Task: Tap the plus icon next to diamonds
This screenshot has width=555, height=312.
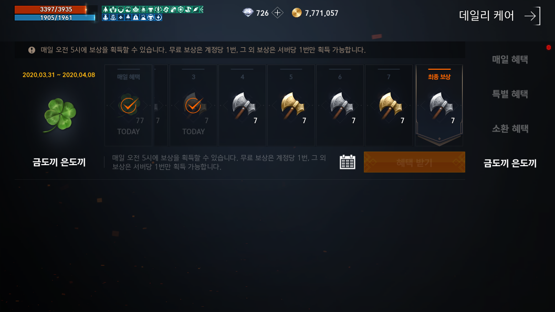Action: (x=277, y=13)
